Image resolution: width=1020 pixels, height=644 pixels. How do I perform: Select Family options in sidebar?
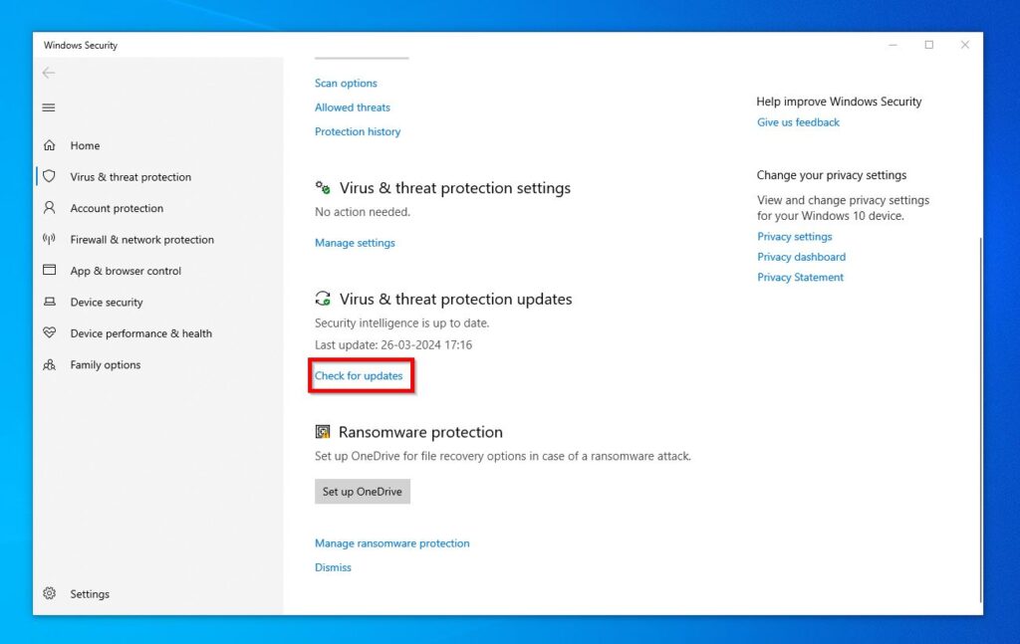pyautogui.click(x=105, y=364)
